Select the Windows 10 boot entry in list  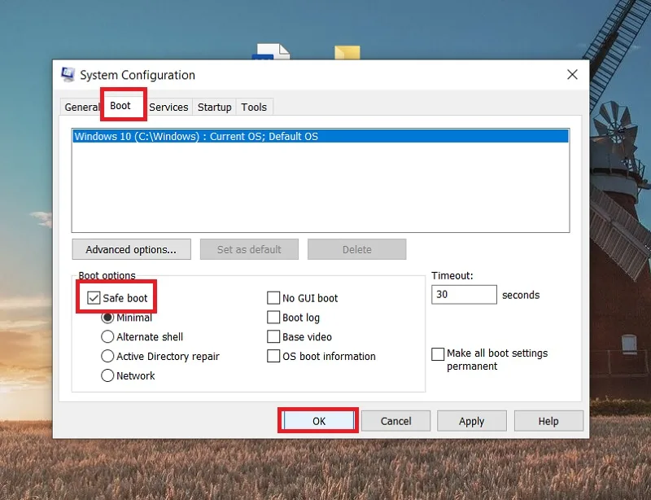[321, 136]
